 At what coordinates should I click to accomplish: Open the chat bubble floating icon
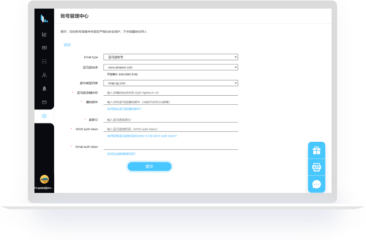click(316, 184)
